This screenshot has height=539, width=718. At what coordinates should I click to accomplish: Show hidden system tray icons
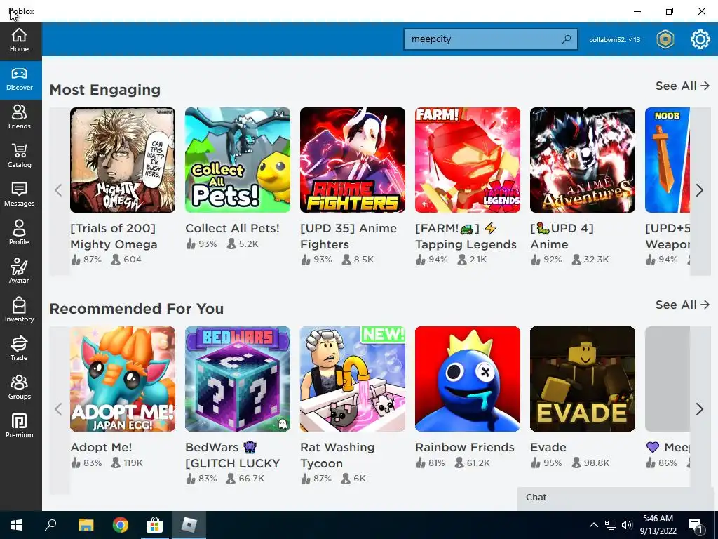point(593,525)
